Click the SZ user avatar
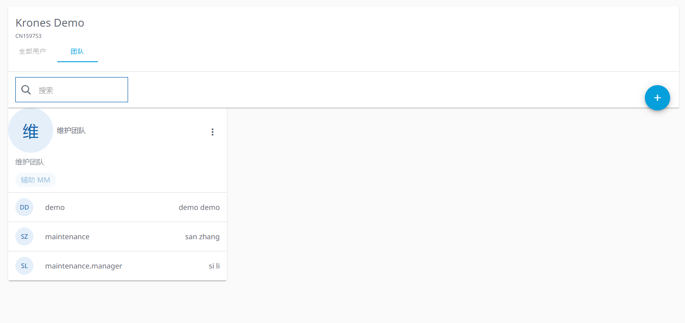The width and height of the screenshot is (685, 323). (x=24, y=237)
